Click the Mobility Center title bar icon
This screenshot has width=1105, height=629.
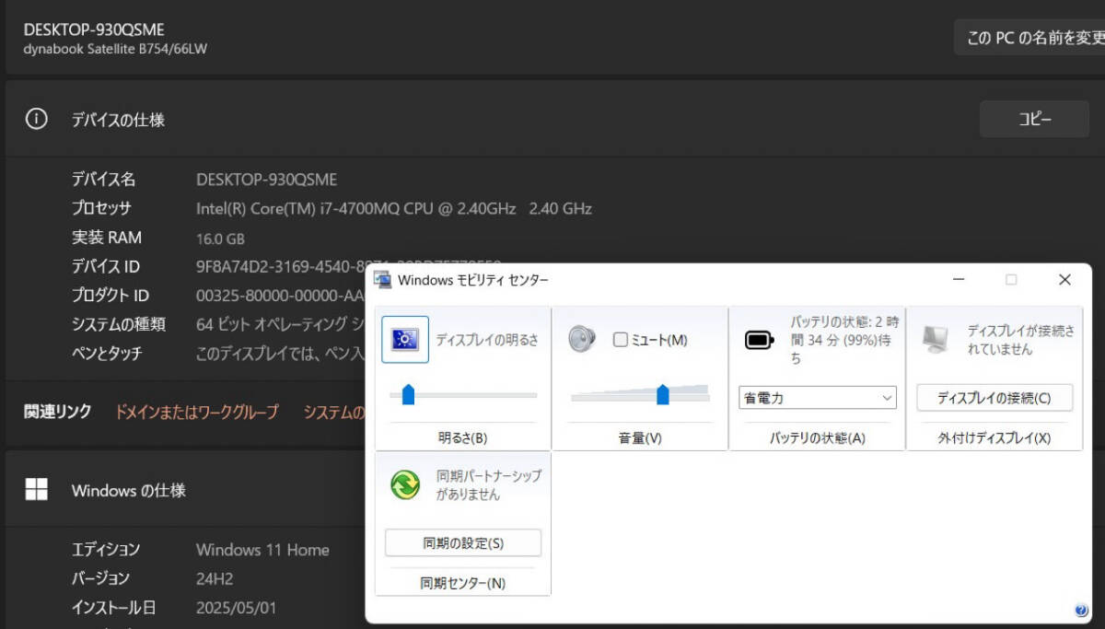(382, 279)
